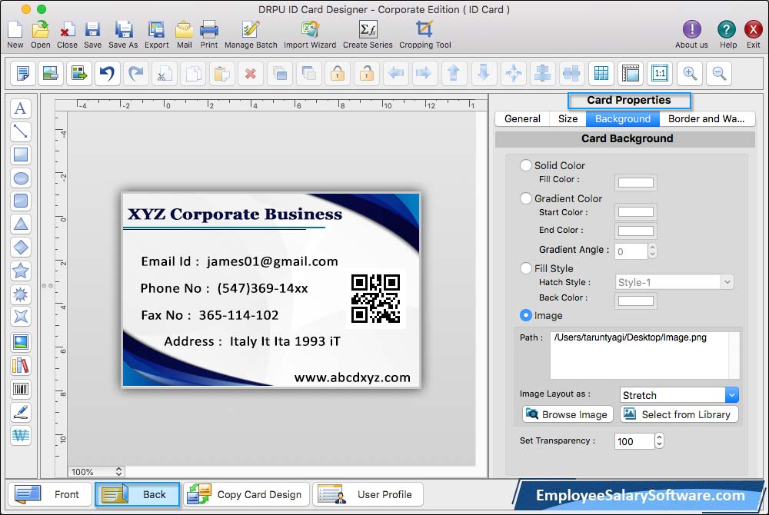The image size is (769, 515).
Task: Click Select from Library button
Action: [x=679, y=414]
